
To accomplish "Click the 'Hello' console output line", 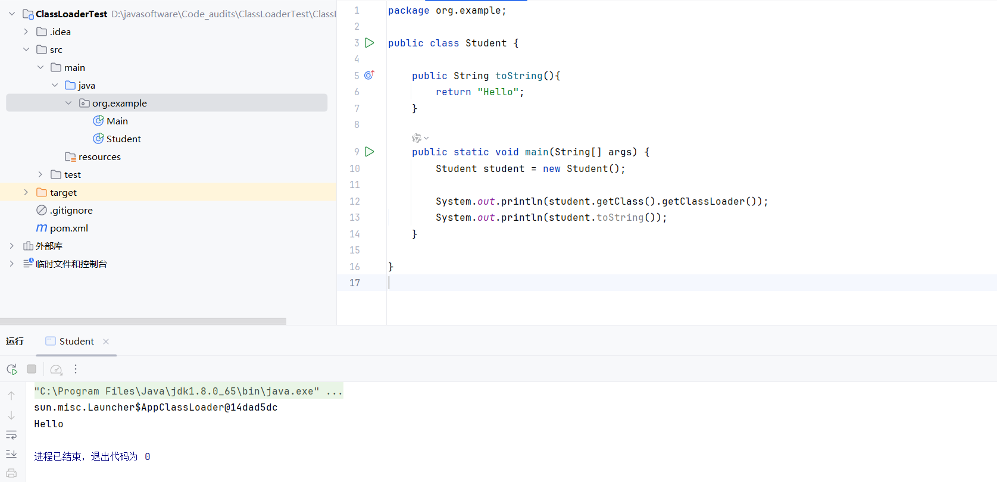I will click(49, 424).
